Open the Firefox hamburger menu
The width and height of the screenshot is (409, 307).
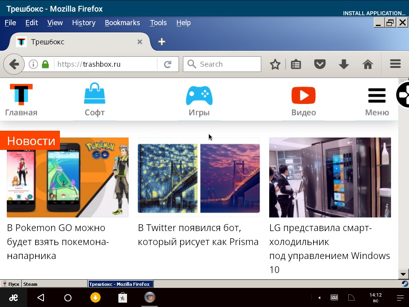tap(395, 64)
